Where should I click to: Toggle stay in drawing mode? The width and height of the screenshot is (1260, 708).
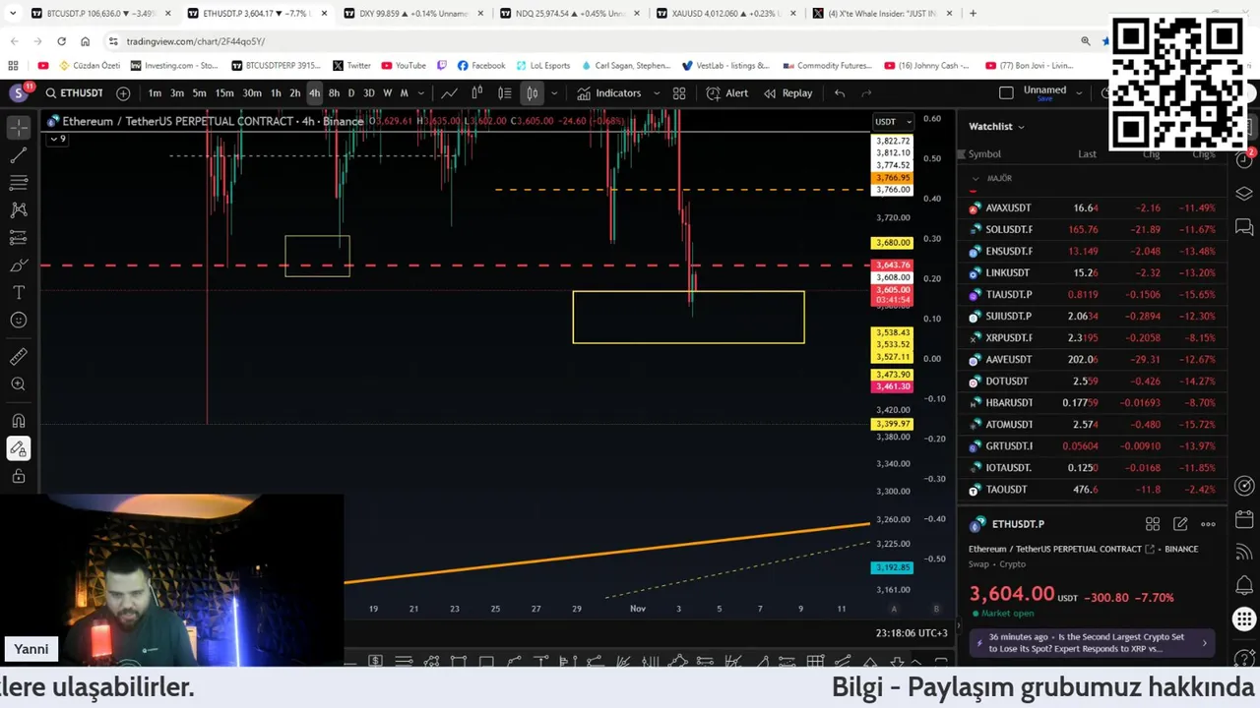(18, 448)
